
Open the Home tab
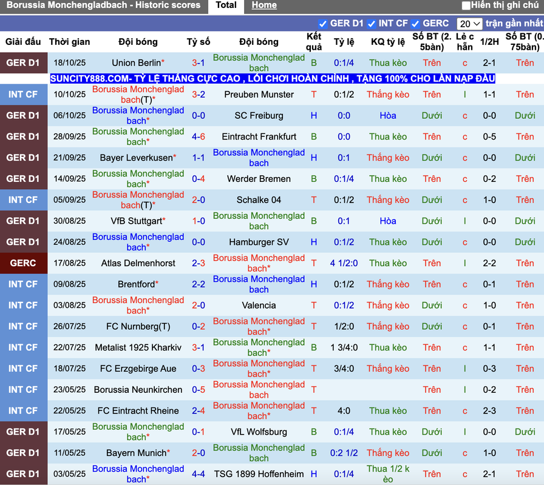click(x=264, y=5)
